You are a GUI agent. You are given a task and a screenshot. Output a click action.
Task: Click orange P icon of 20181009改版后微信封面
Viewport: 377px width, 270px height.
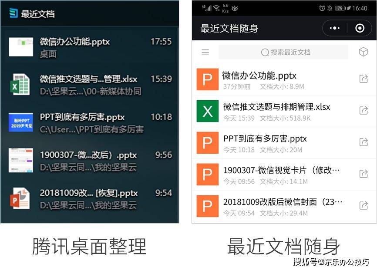point(208,206)
